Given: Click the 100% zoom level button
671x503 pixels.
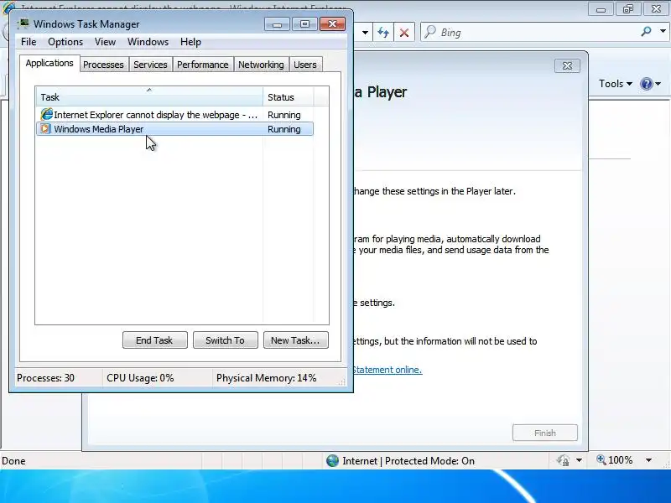Looking at the screenshot, I should (x=615, y=460).
